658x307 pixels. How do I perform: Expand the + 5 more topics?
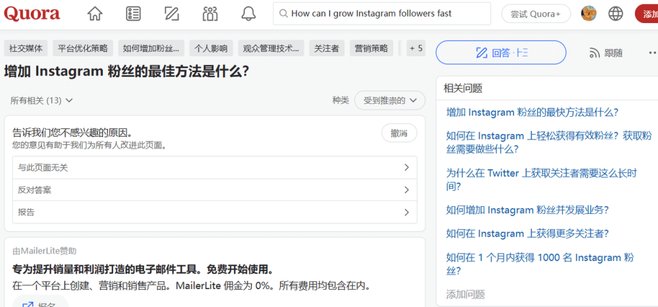pos(416,48)
